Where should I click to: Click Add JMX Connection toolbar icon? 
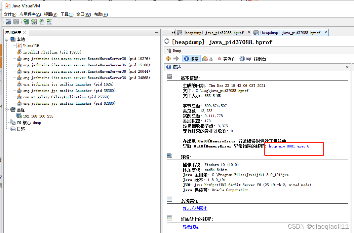(34, 22)
